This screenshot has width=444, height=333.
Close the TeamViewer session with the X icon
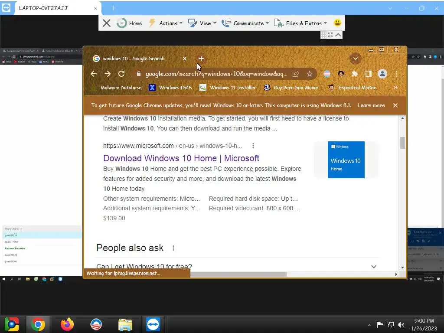pyautogui.click(x=107, y=23)
